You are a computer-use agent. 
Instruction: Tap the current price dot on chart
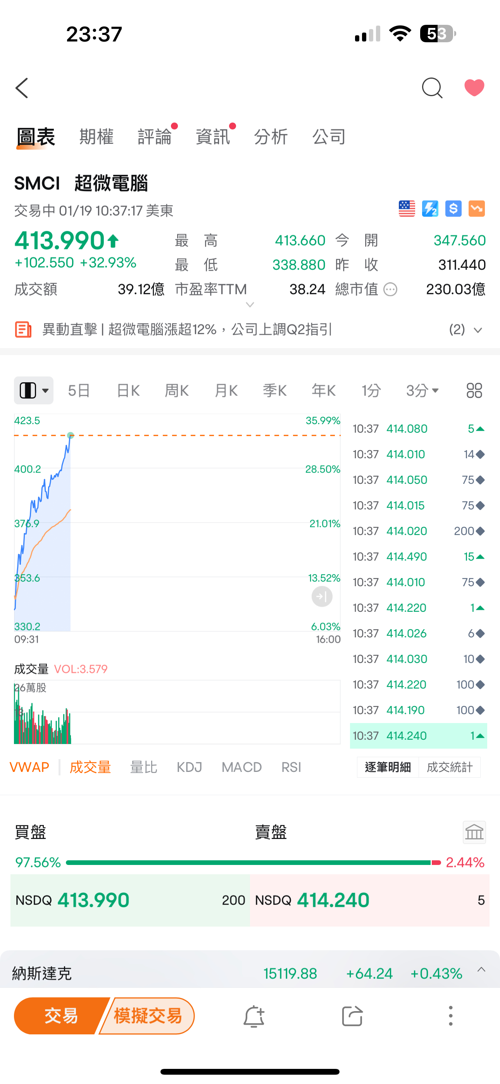click(71, 435)
